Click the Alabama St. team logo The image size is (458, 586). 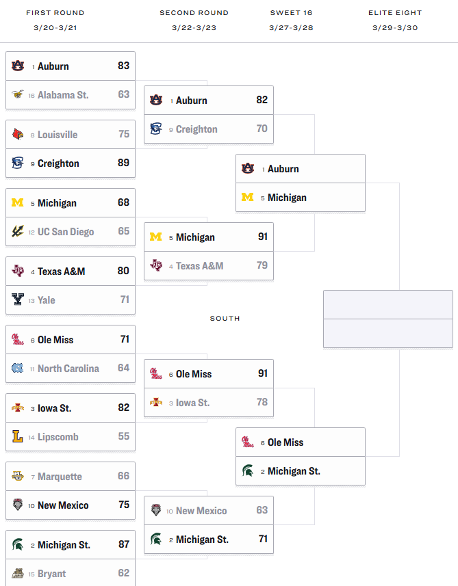tap(18, 95)
